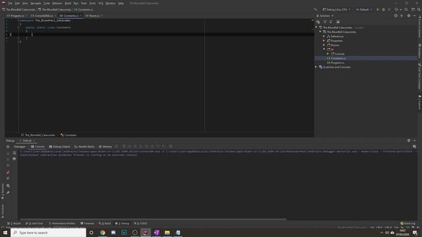Open Search Everywhere magnifier icon
This screenshot has height=237, width=422.
click(419, 9)
